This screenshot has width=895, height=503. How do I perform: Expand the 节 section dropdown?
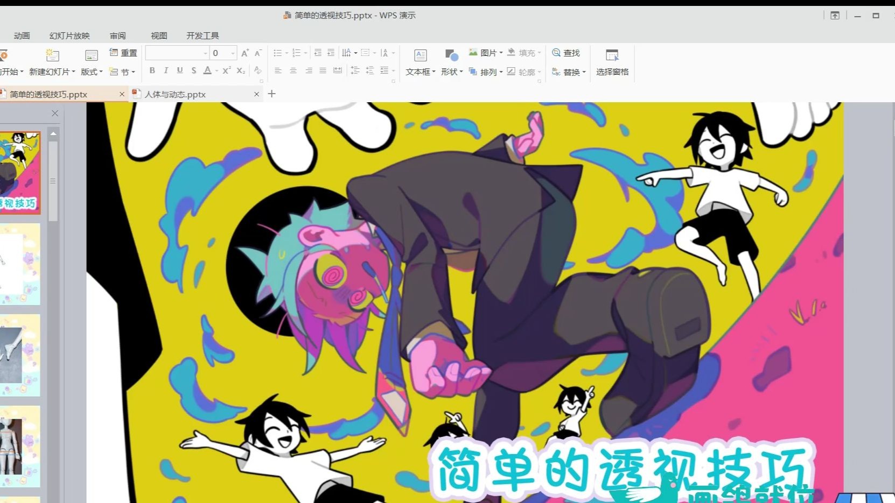[133, 72]
